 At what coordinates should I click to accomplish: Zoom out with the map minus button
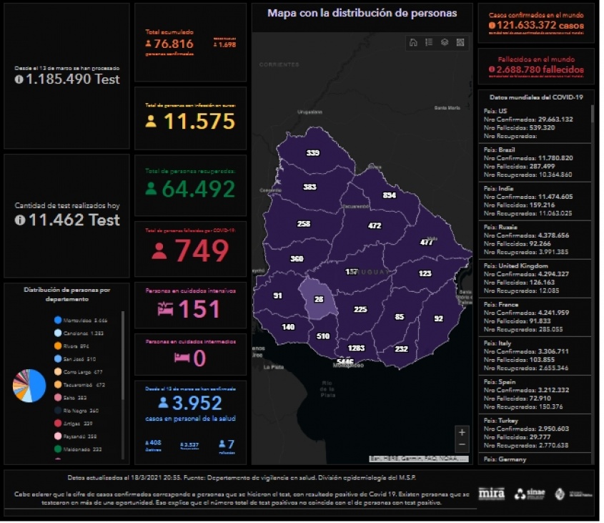pyautogui.click(x=462, y=445)
